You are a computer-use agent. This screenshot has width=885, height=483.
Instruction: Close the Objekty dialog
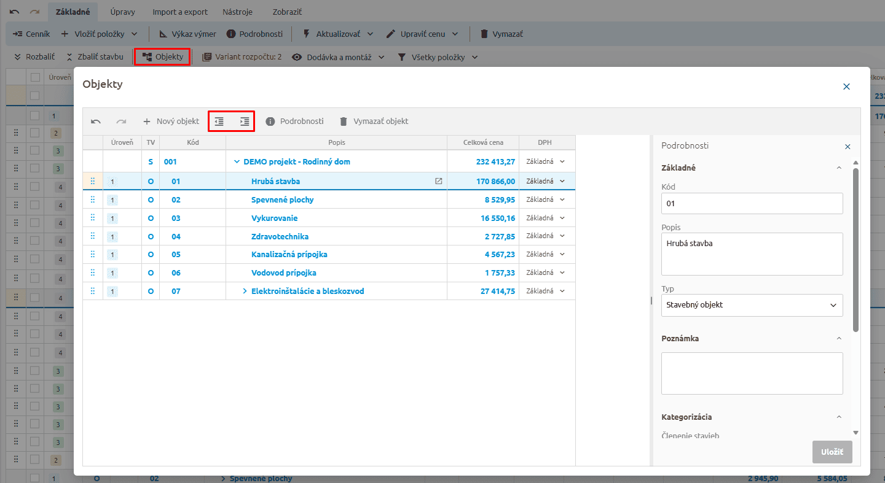[x=846, y=87]
